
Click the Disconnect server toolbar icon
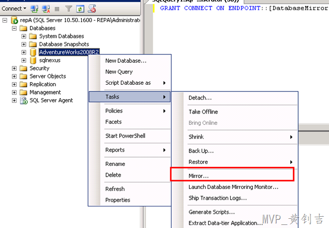pyautogui.click(x=46, y=9)
